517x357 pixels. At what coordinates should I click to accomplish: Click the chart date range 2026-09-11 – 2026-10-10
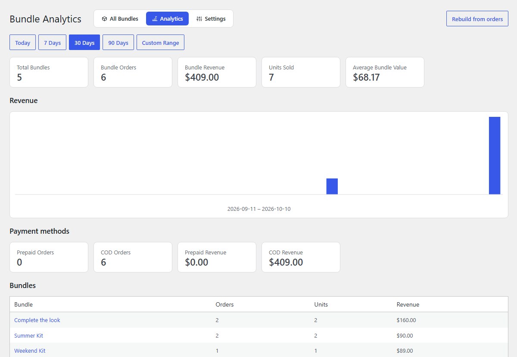259,209
